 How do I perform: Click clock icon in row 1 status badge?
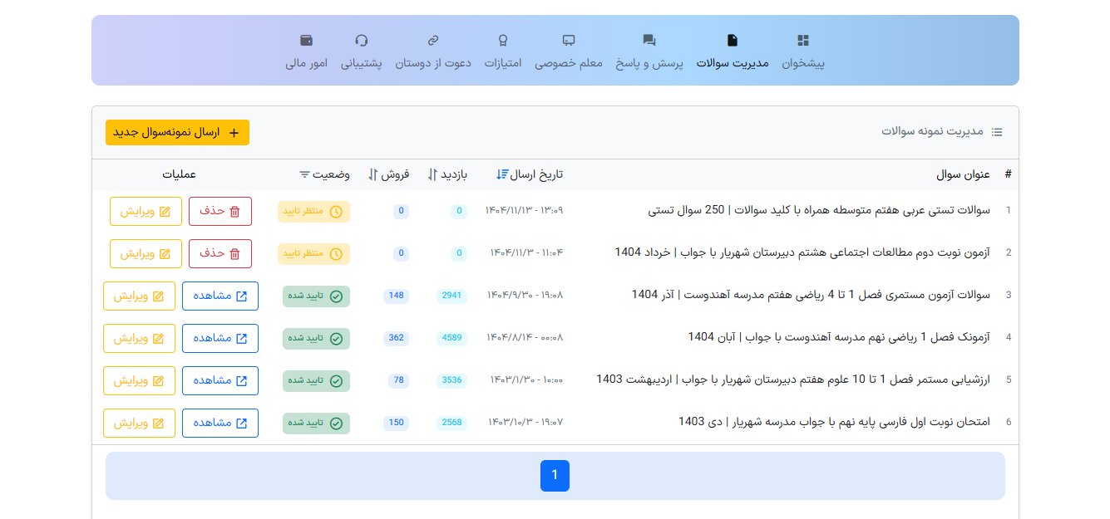point(336,212)
